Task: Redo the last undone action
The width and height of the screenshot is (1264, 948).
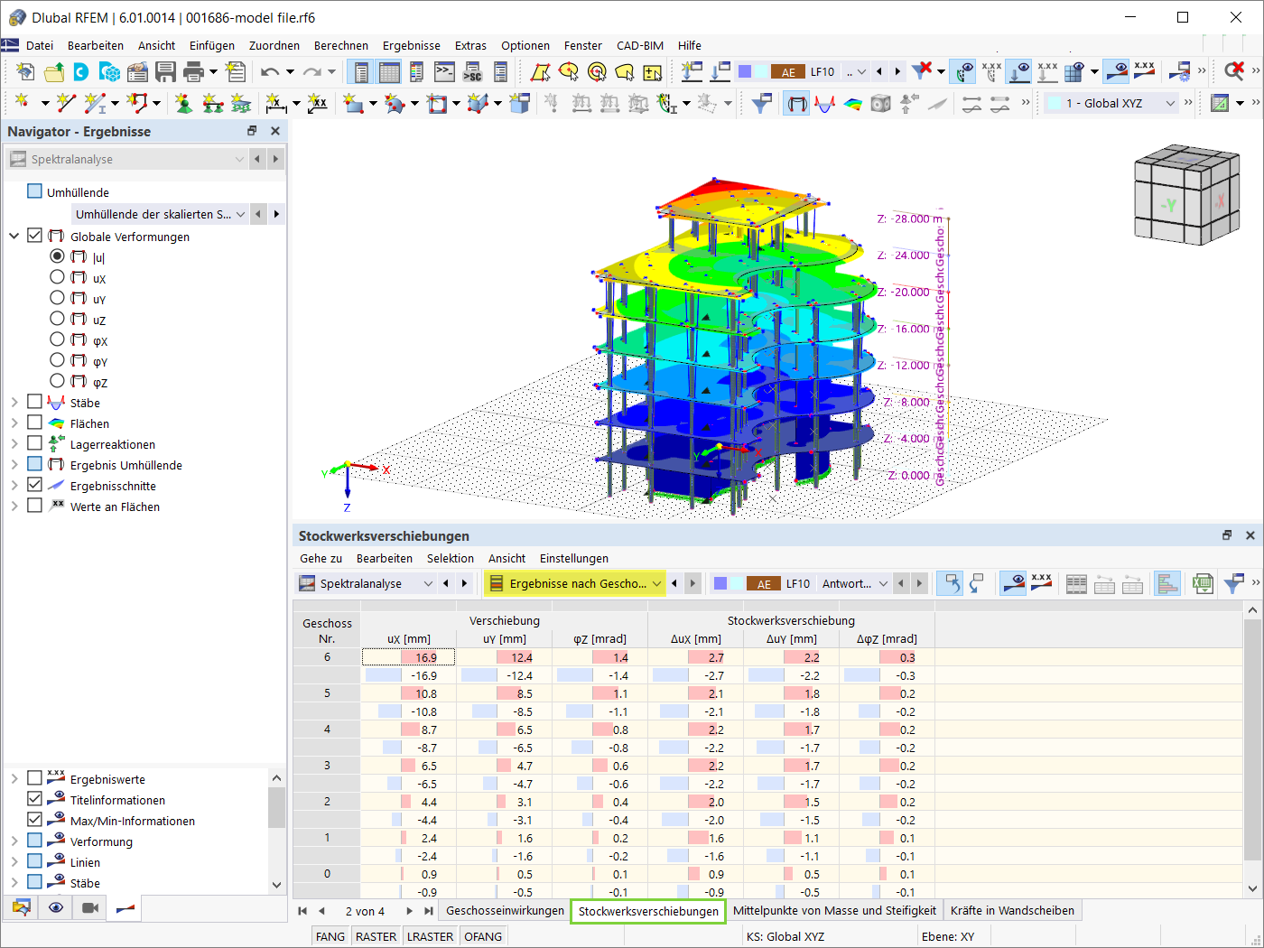Action: point(312,72)
